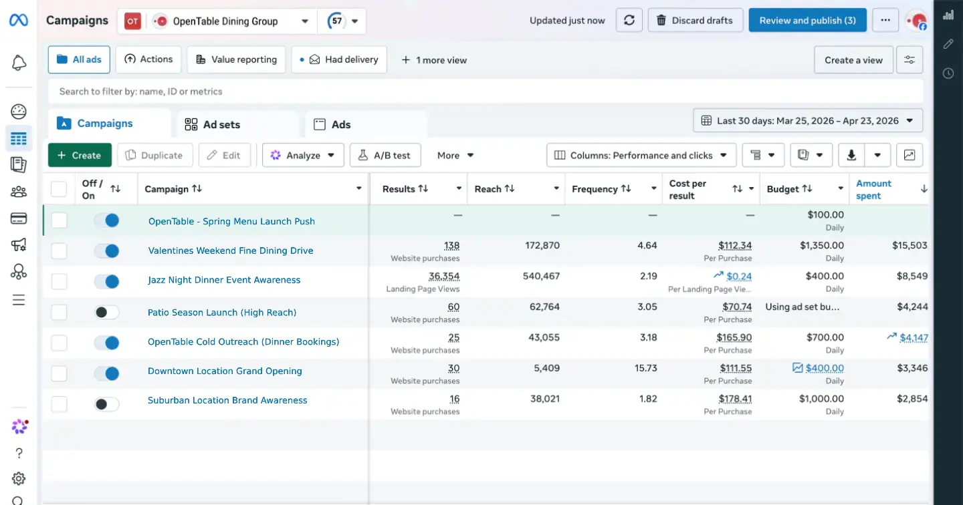Click the search filter field

pyautogui.click(x=486, y=92)
